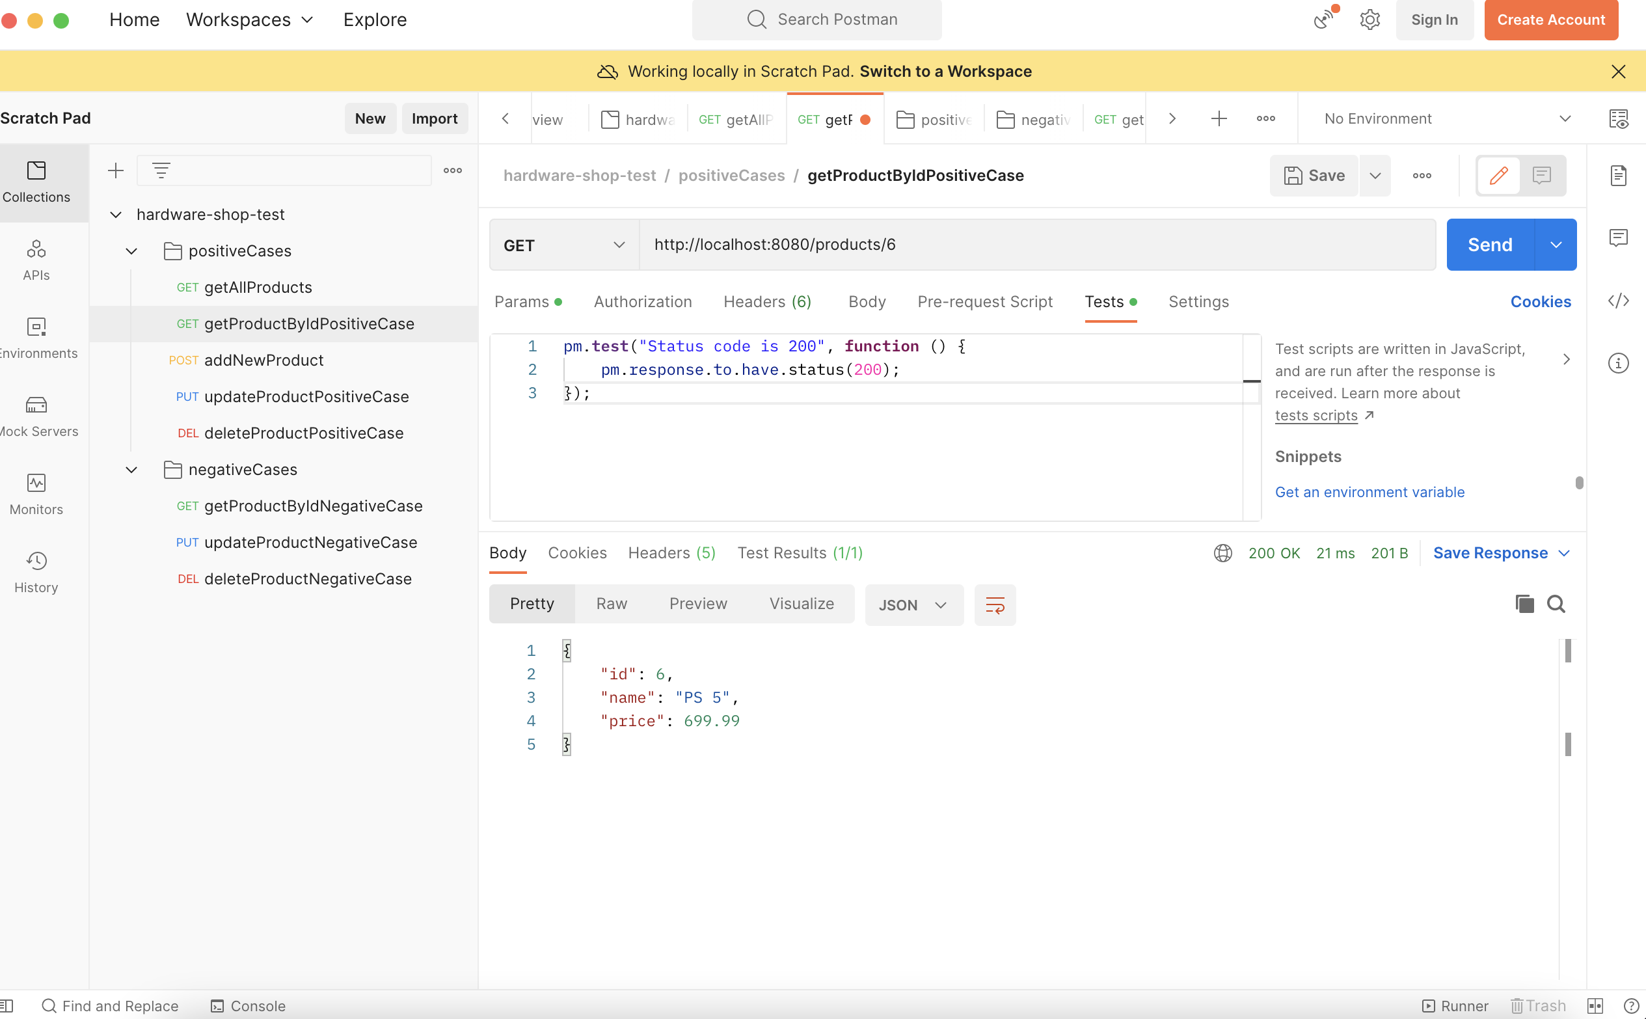The image size is (1646, 1019).
Task: Open the Monitors sidebar panel
Action: point(36,495)
